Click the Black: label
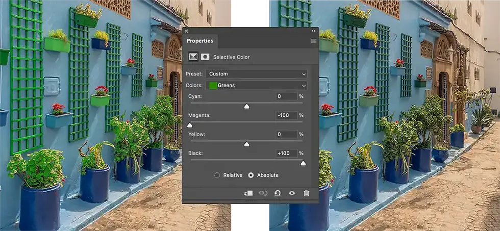The image size is (500, 231). (195, 153)
